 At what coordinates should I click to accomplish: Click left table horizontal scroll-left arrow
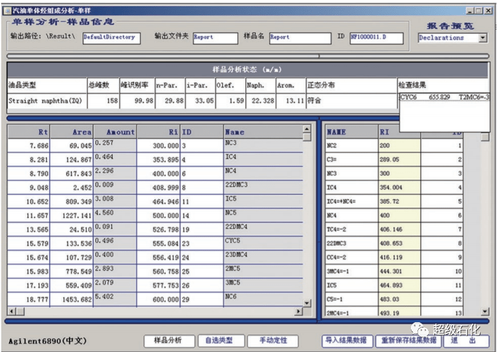(12, 312)
